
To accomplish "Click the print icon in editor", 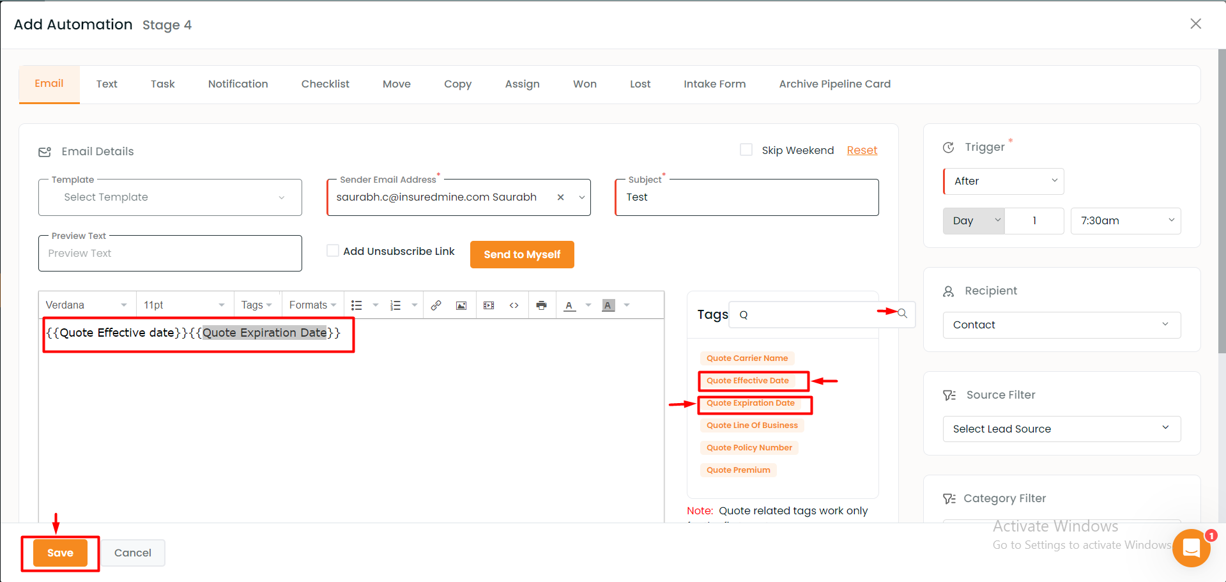I will (x=541, y=305).
